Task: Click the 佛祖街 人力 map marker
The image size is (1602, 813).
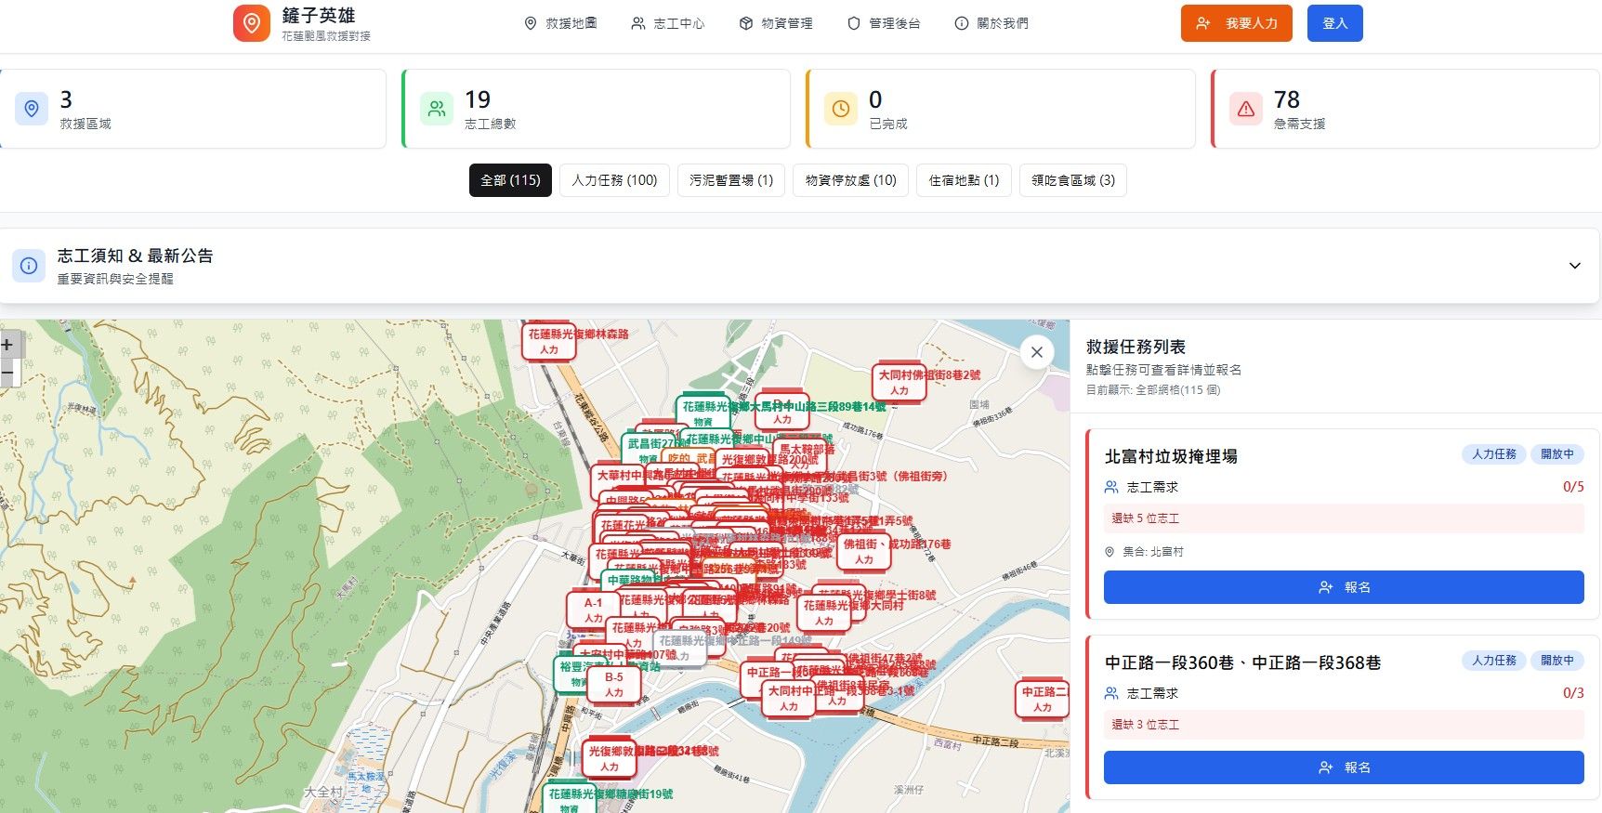Action: point(864,552)
